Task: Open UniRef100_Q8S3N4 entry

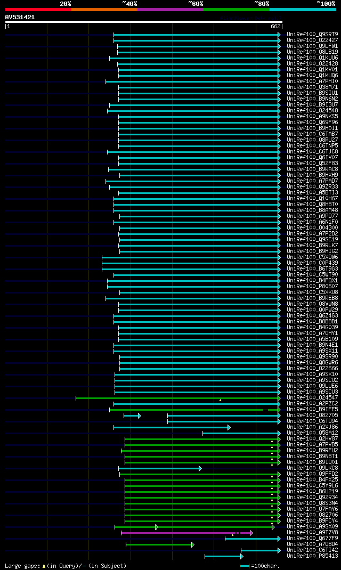Action: point(312,503)
